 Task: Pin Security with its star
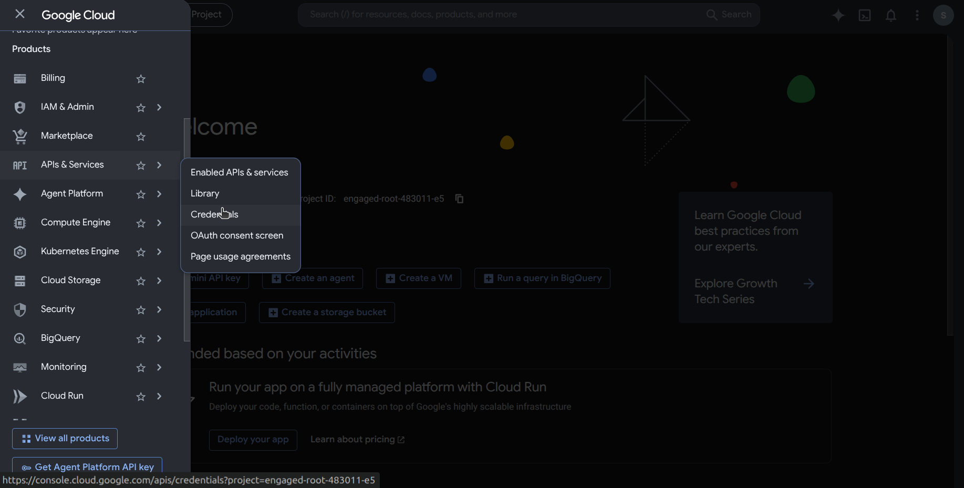(x=141, y=310)
